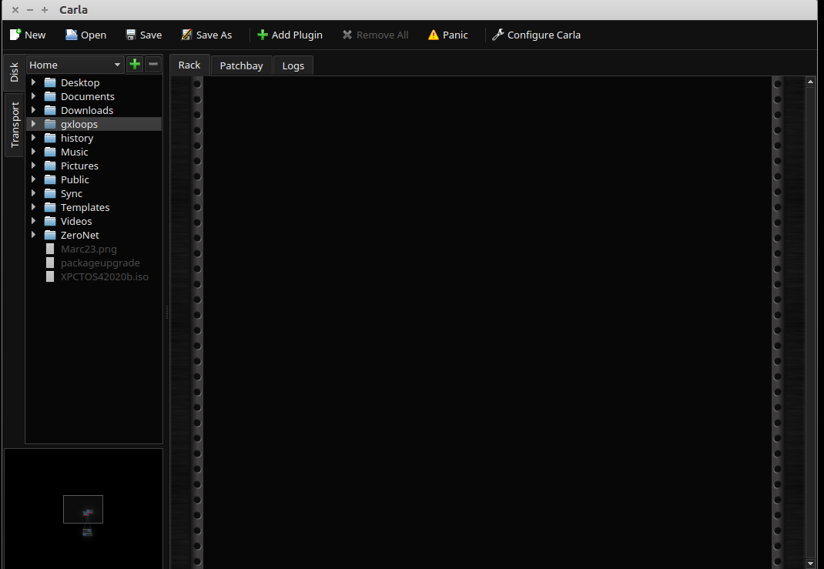
Task: Click the Marc23.png file icon
Action: [x=50, y=249]
